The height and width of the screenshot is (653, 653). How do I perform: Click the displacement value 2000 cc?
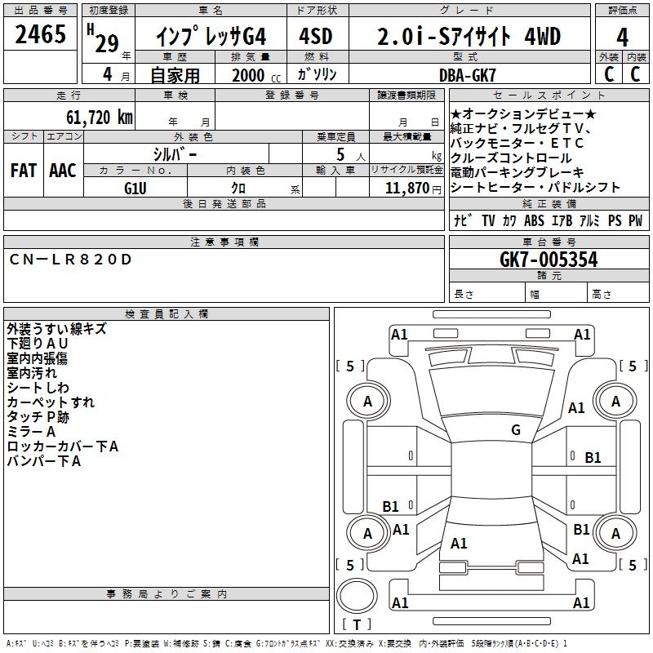256,75
